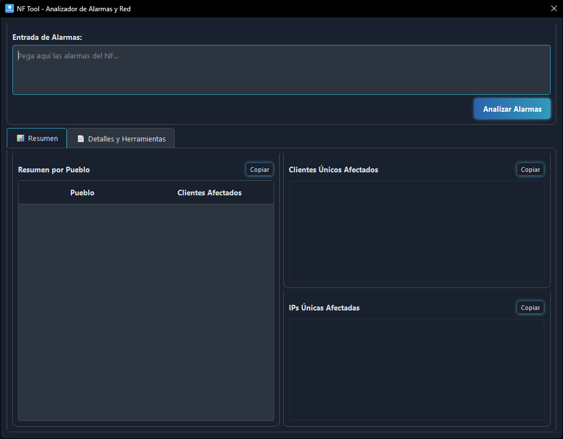Click the bar chart icon on Resumen tab
This screenshot has height=439, width=563.
click(x=20, y=138)
